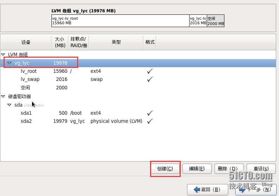
Task: Collapse the sda disk arrow
Action: pyautogui.click(x=10, y=105)
